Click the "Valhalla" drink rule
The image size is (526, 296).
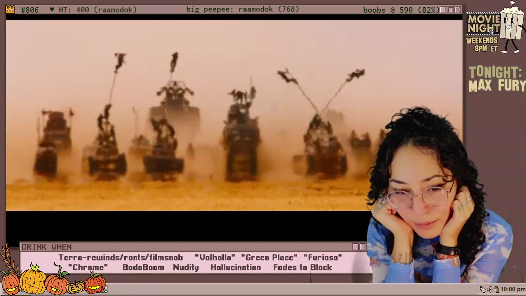coord(215,258)
